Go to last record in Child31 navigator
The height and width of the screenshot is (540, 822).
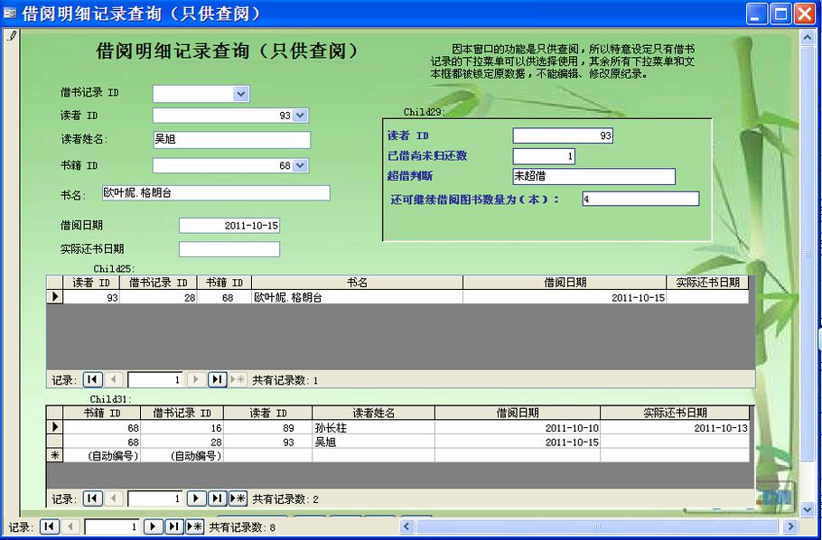[x=217, y=498]
